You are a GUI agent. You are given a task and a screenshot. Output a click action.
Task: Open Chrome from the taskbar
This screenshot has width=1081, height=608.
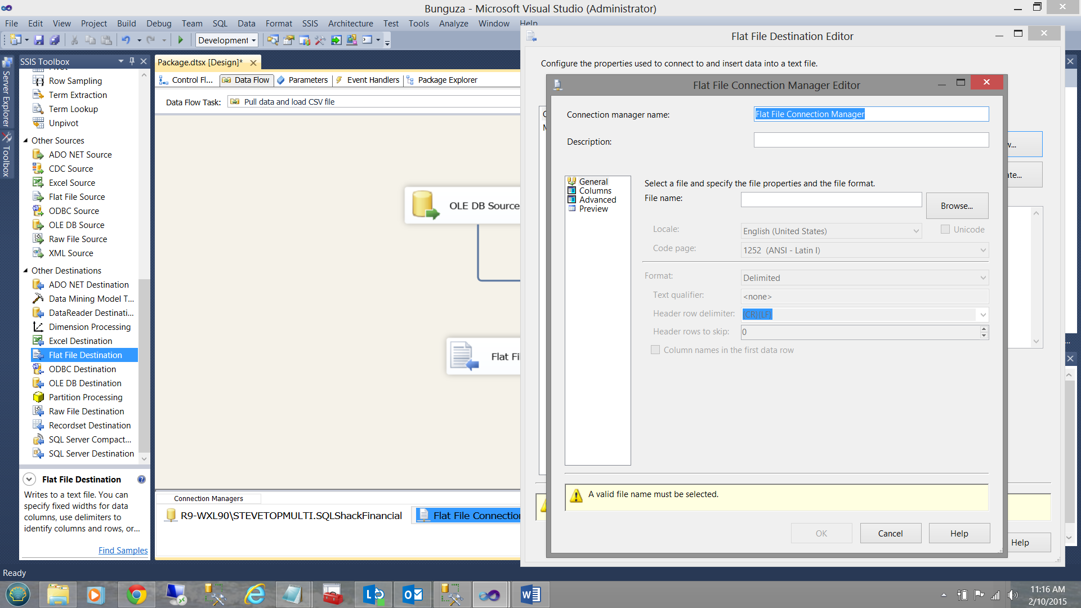tap(136, 594)
